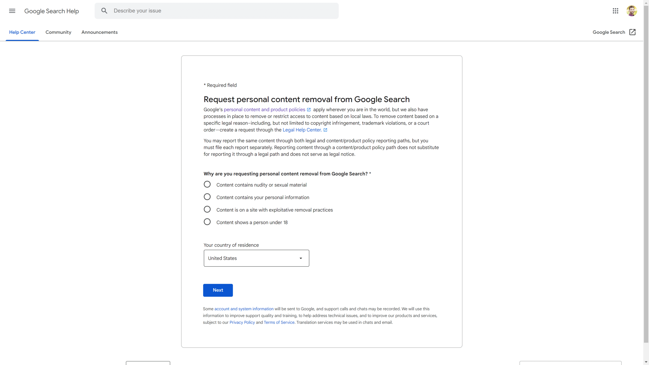Focus the 'Describe your issue' search field
This screenshot has height=365, width=649.
click(217, 11)
